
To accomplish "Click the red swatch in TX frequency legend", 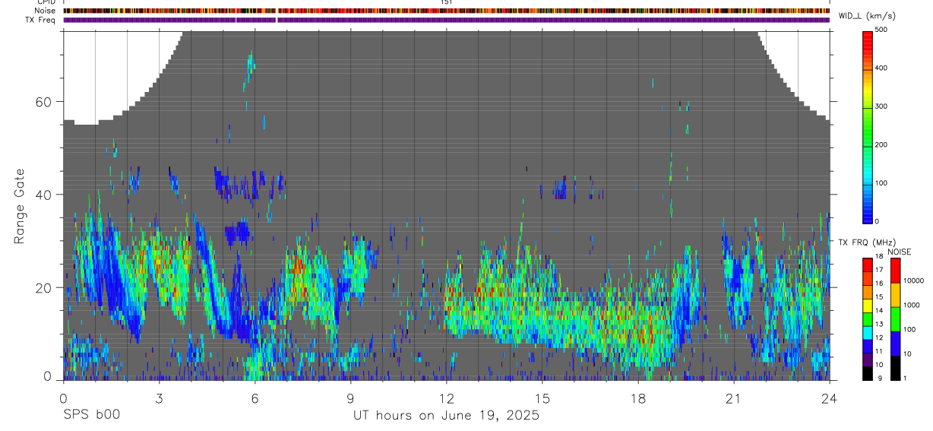I will tap(868, 264).
